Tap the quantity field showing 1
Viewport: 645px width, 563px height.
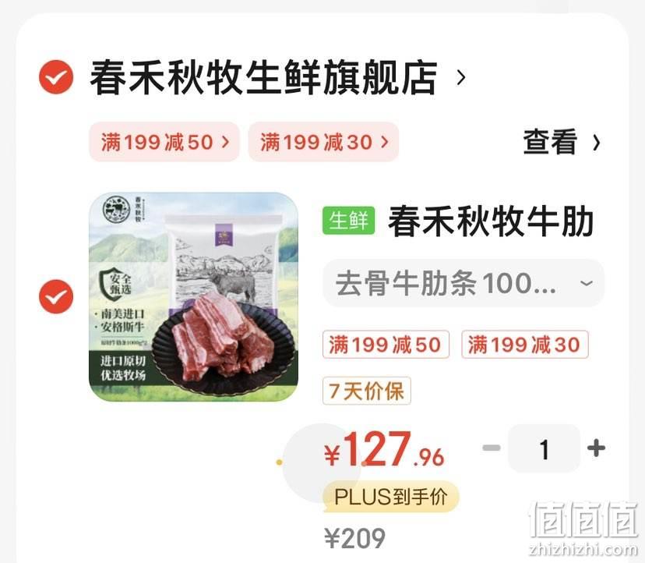[545, 448]
